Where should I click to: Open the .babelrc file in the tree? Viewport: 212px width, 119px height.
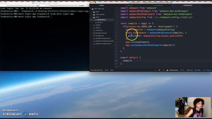[x=98, y=25]
